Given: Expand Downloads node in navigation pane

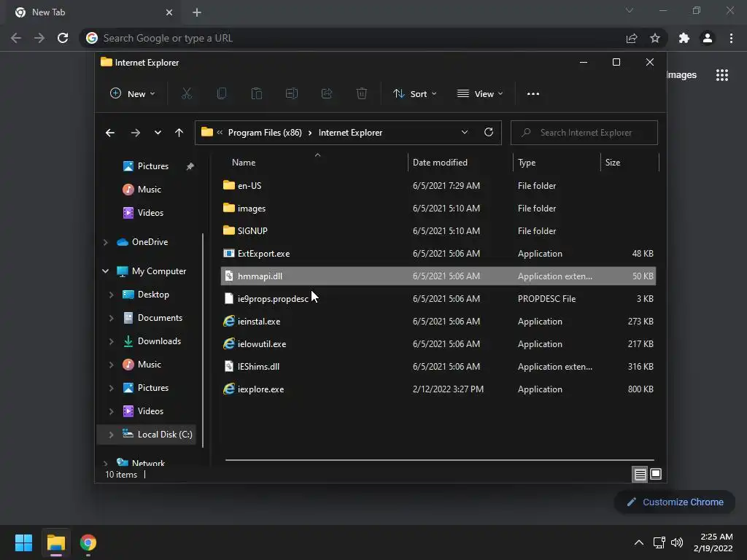Looking at the screenshot, I should point(111,341).
